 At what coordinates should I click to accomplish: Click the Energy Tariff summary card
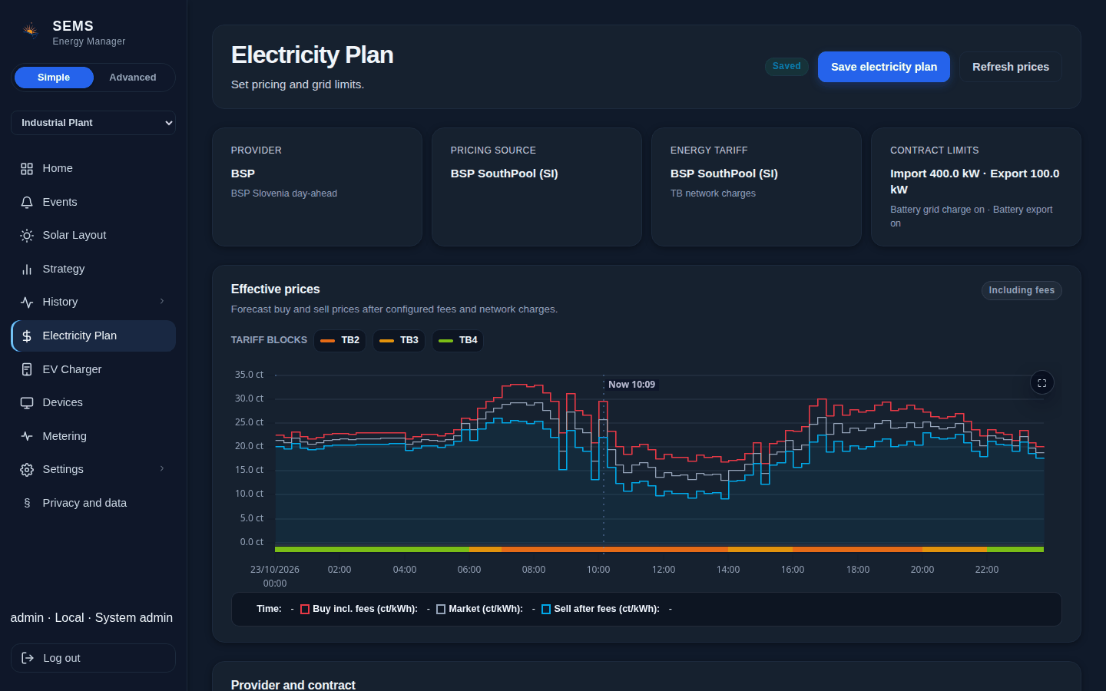(757, 187)
